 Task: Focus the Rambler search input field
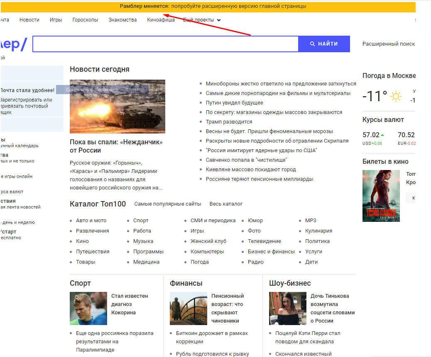(x=166, y=44)
